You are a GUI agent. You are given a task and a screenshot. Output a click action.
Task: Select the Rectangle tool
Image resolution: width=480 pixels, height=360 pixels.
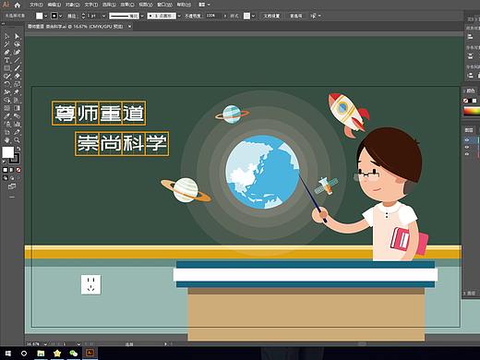coord(6,68)
